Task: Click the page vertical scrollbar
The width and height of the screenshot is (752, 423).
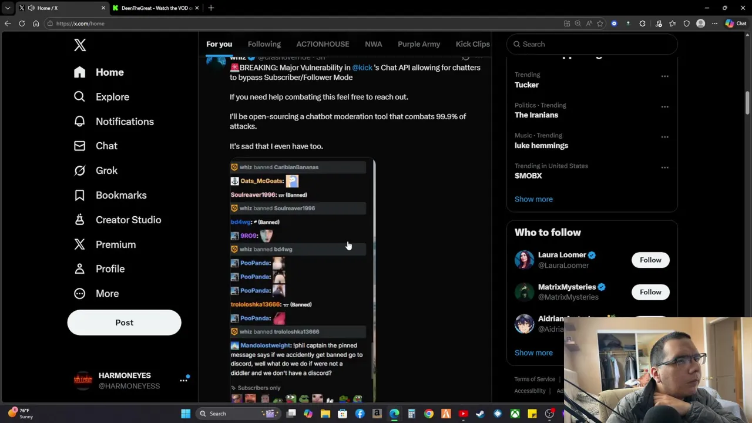Action: tap(748, 103)
